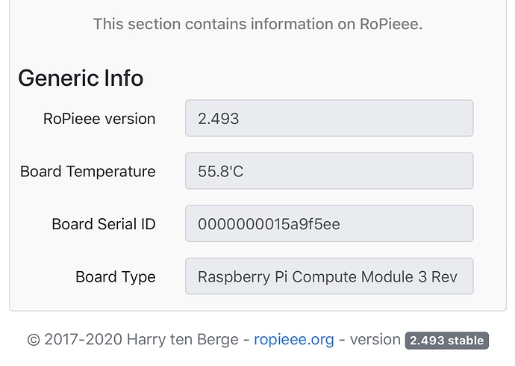Click the RoPieee version field showing 2.493
Viewport: 515px width, 366px height.
coord(329,118)
